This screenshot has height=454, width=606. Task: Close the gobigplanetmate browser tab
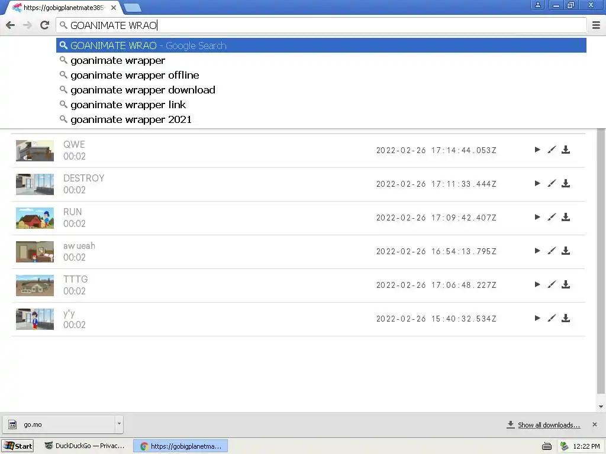point(114,7)
